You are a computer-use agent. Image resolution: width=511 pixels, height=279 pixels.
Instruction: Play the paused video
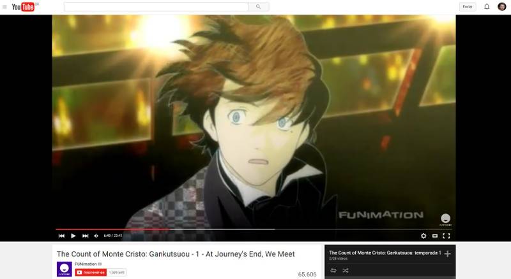[73, 236]
